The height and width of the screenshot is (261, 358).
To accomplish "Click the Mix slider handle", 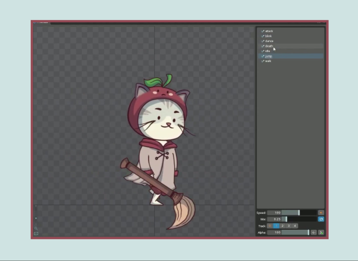I will click(x=286, y=219).
